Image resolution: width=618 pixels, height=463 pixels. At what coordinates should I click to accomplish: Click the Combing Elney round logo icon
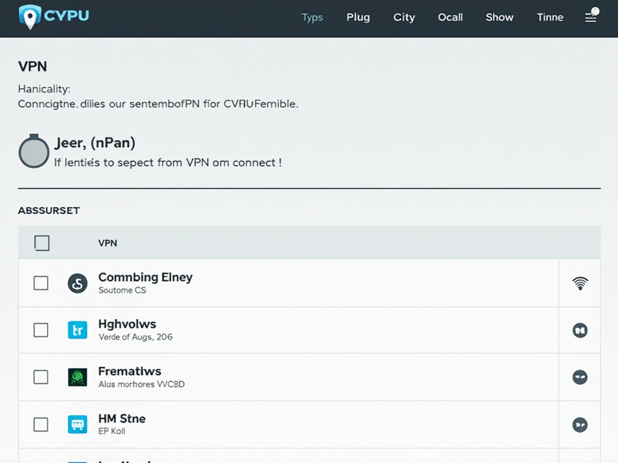(x=78, y=283)
